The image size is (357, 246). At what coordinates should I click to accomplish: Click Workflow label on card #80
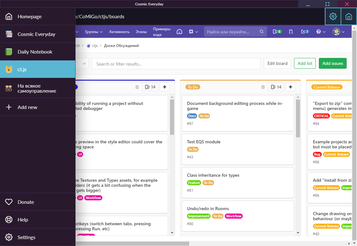[234, 216]
